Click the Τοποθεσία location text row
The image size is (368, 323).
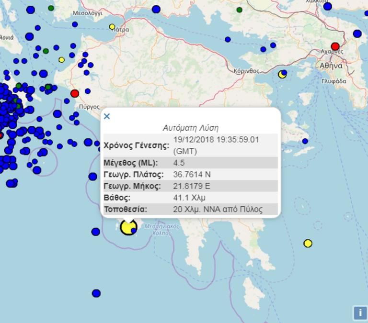(x=218, y=210)
